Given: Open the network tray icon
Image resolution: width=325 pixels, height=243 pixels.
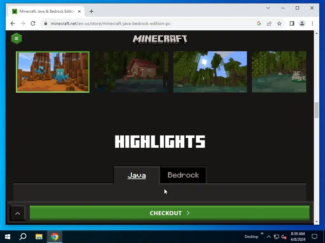Looking at the screenshot, I should [276, 237].
